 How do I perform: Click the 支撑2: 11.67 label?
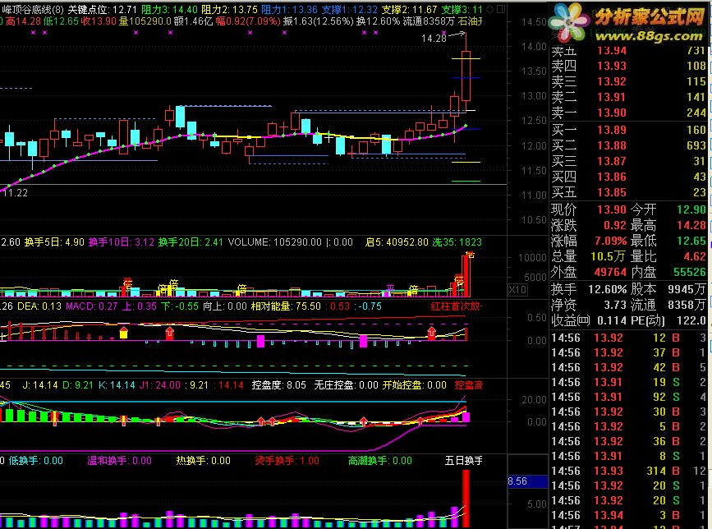[409, 10]
